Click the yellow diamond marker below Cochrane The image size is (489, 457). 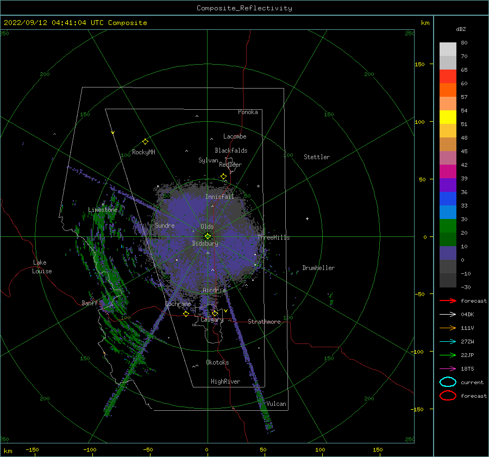click(186, 314)
